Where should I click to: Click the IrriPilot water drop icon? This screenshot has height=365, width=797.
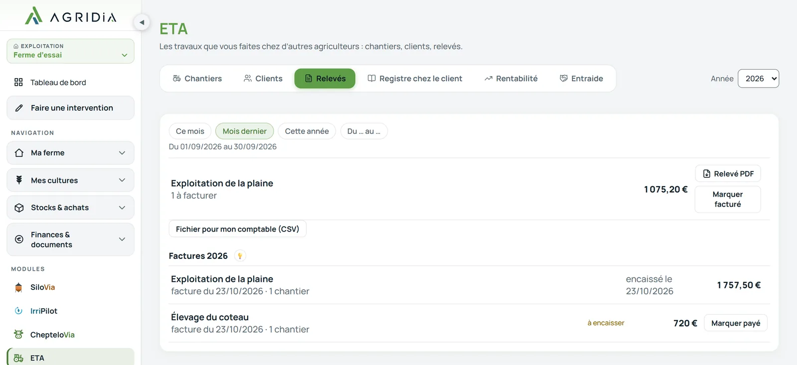(18, 311)
